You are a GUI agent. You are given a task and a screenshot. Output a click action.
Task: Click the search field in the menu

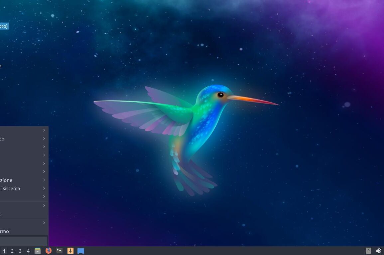pyautogui.click(x=23, y=241)
